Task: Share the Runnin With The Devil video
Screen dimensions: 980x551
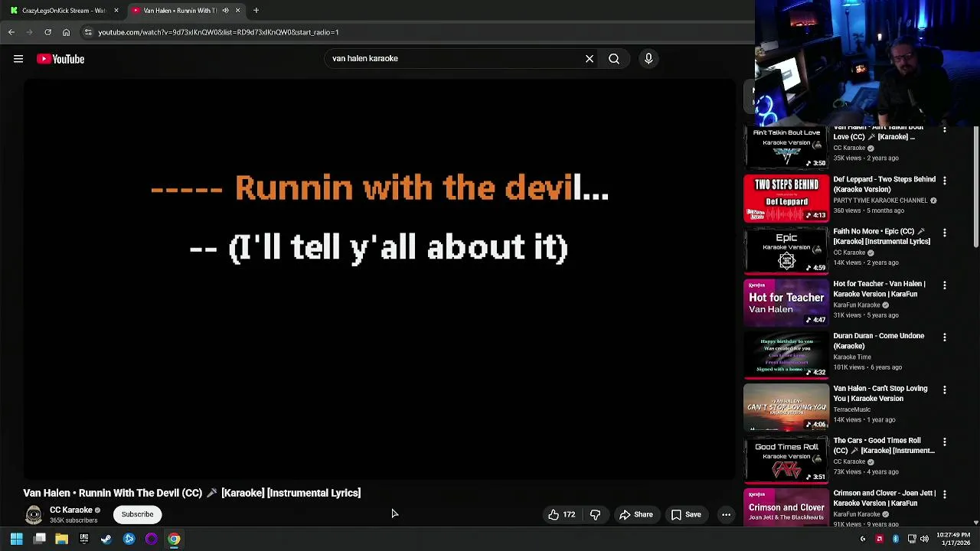Action: coord(636,515)
